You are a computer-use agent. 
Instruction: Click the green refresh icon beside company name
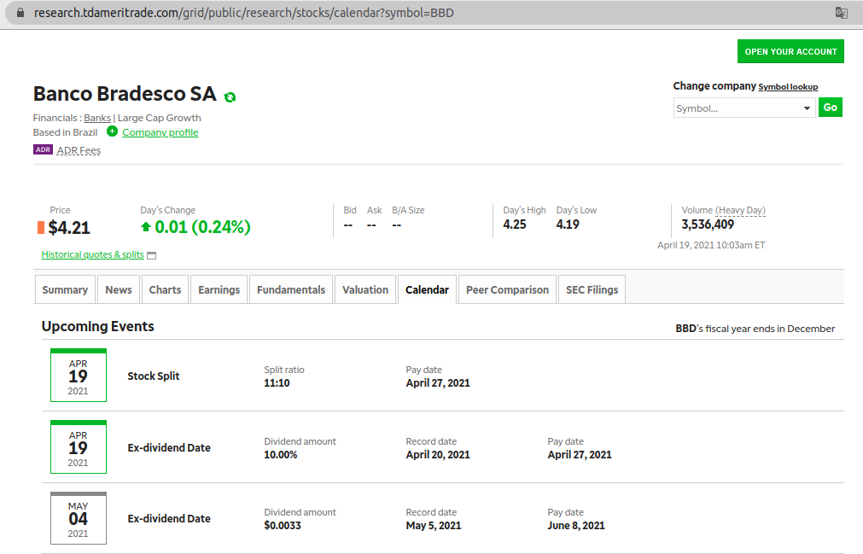[230, 96]
